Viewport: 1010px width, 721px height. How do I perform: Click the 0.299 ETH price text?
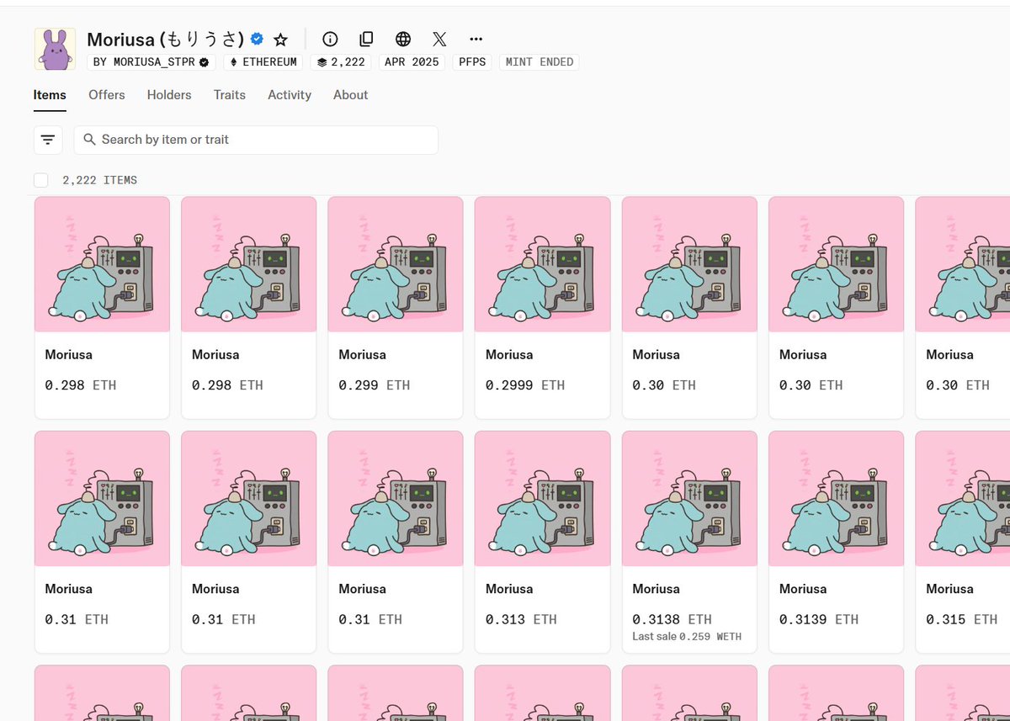pyautogui.click(x=375, y=385)
